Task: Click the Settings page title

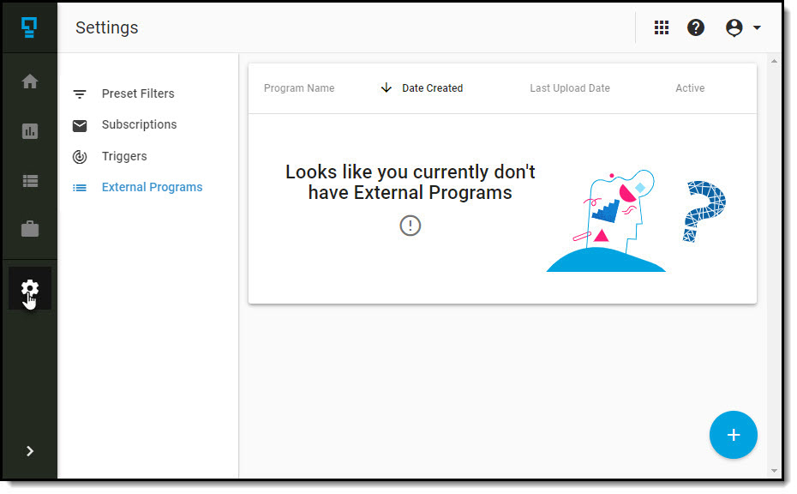Action: click(107, 27)
